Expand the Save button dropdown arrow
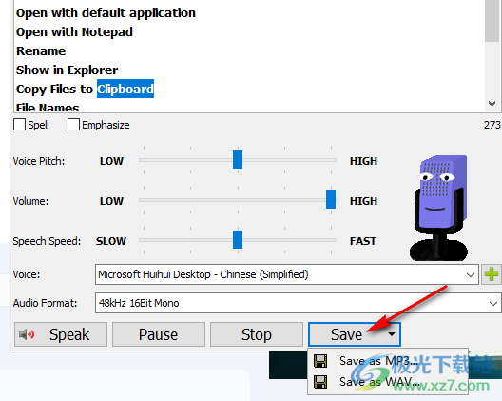This screenshot has width=502, height=401. tap(391, 334)
